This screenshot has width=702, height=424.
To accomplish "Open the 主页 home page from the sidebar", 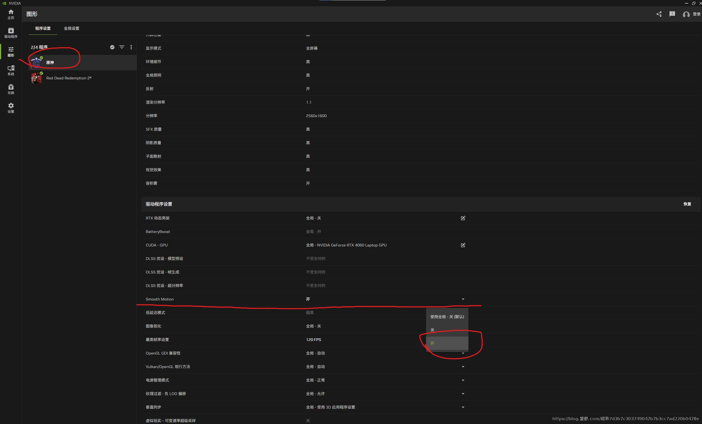I will [11, 14].
